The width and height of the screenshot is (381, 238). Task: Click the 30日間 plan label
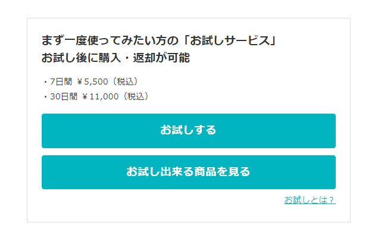[x=64, y=96]
